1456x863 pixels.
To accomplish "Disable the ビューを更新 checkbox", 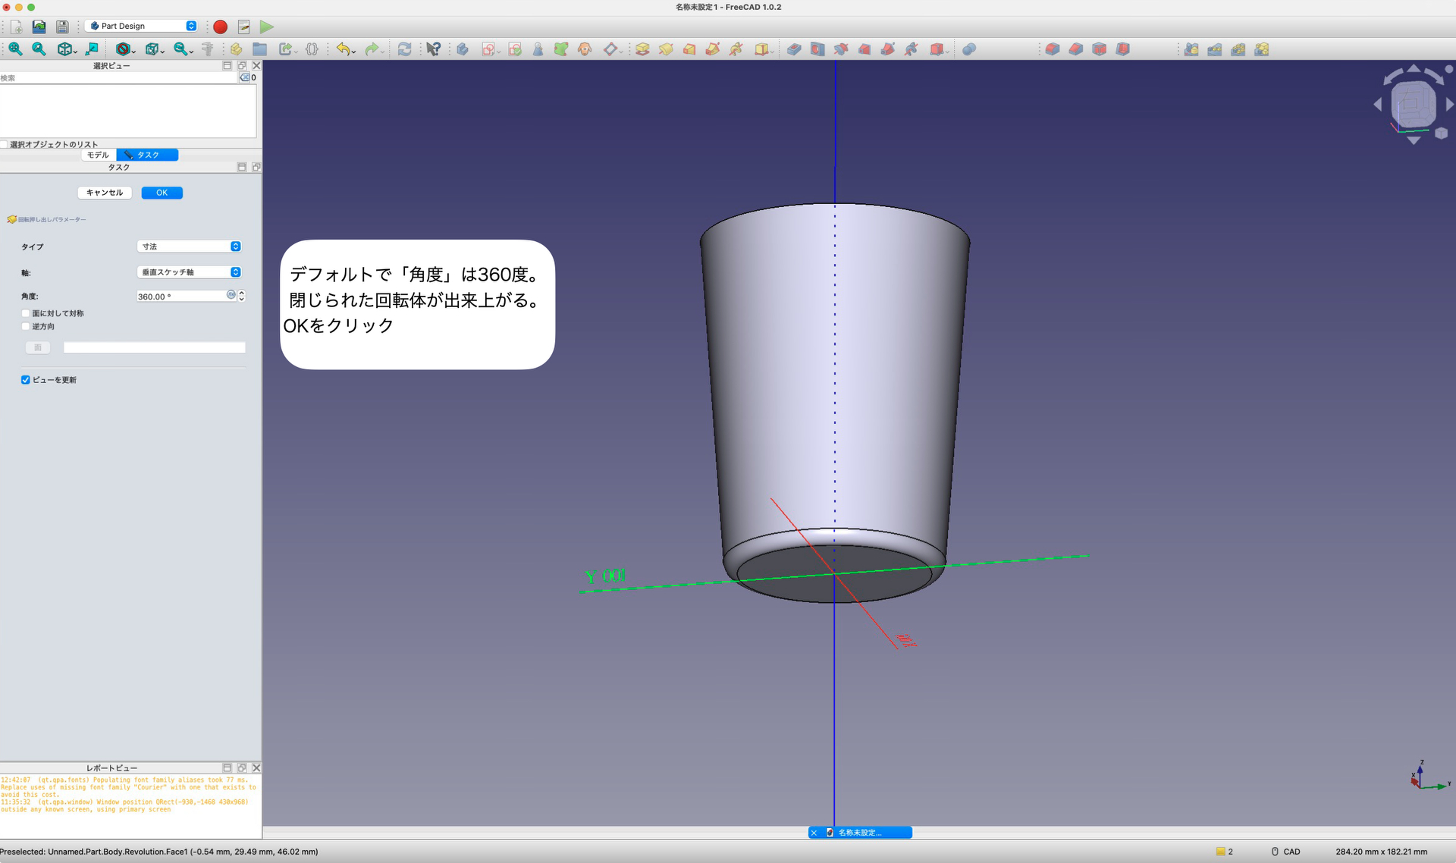I will point(26,379).
